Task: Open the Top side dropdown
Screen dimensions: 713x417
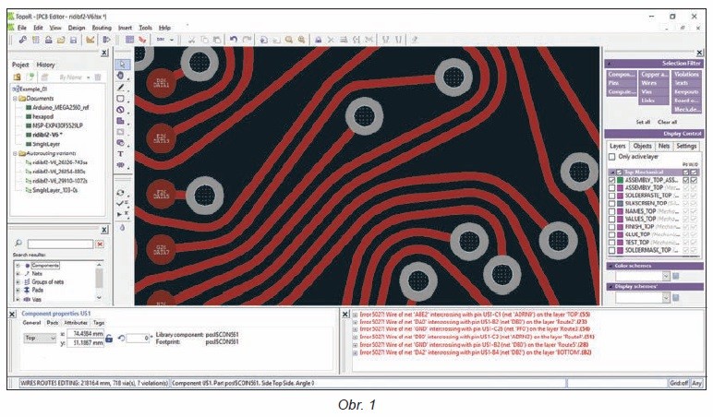Action: click(40, 338)
